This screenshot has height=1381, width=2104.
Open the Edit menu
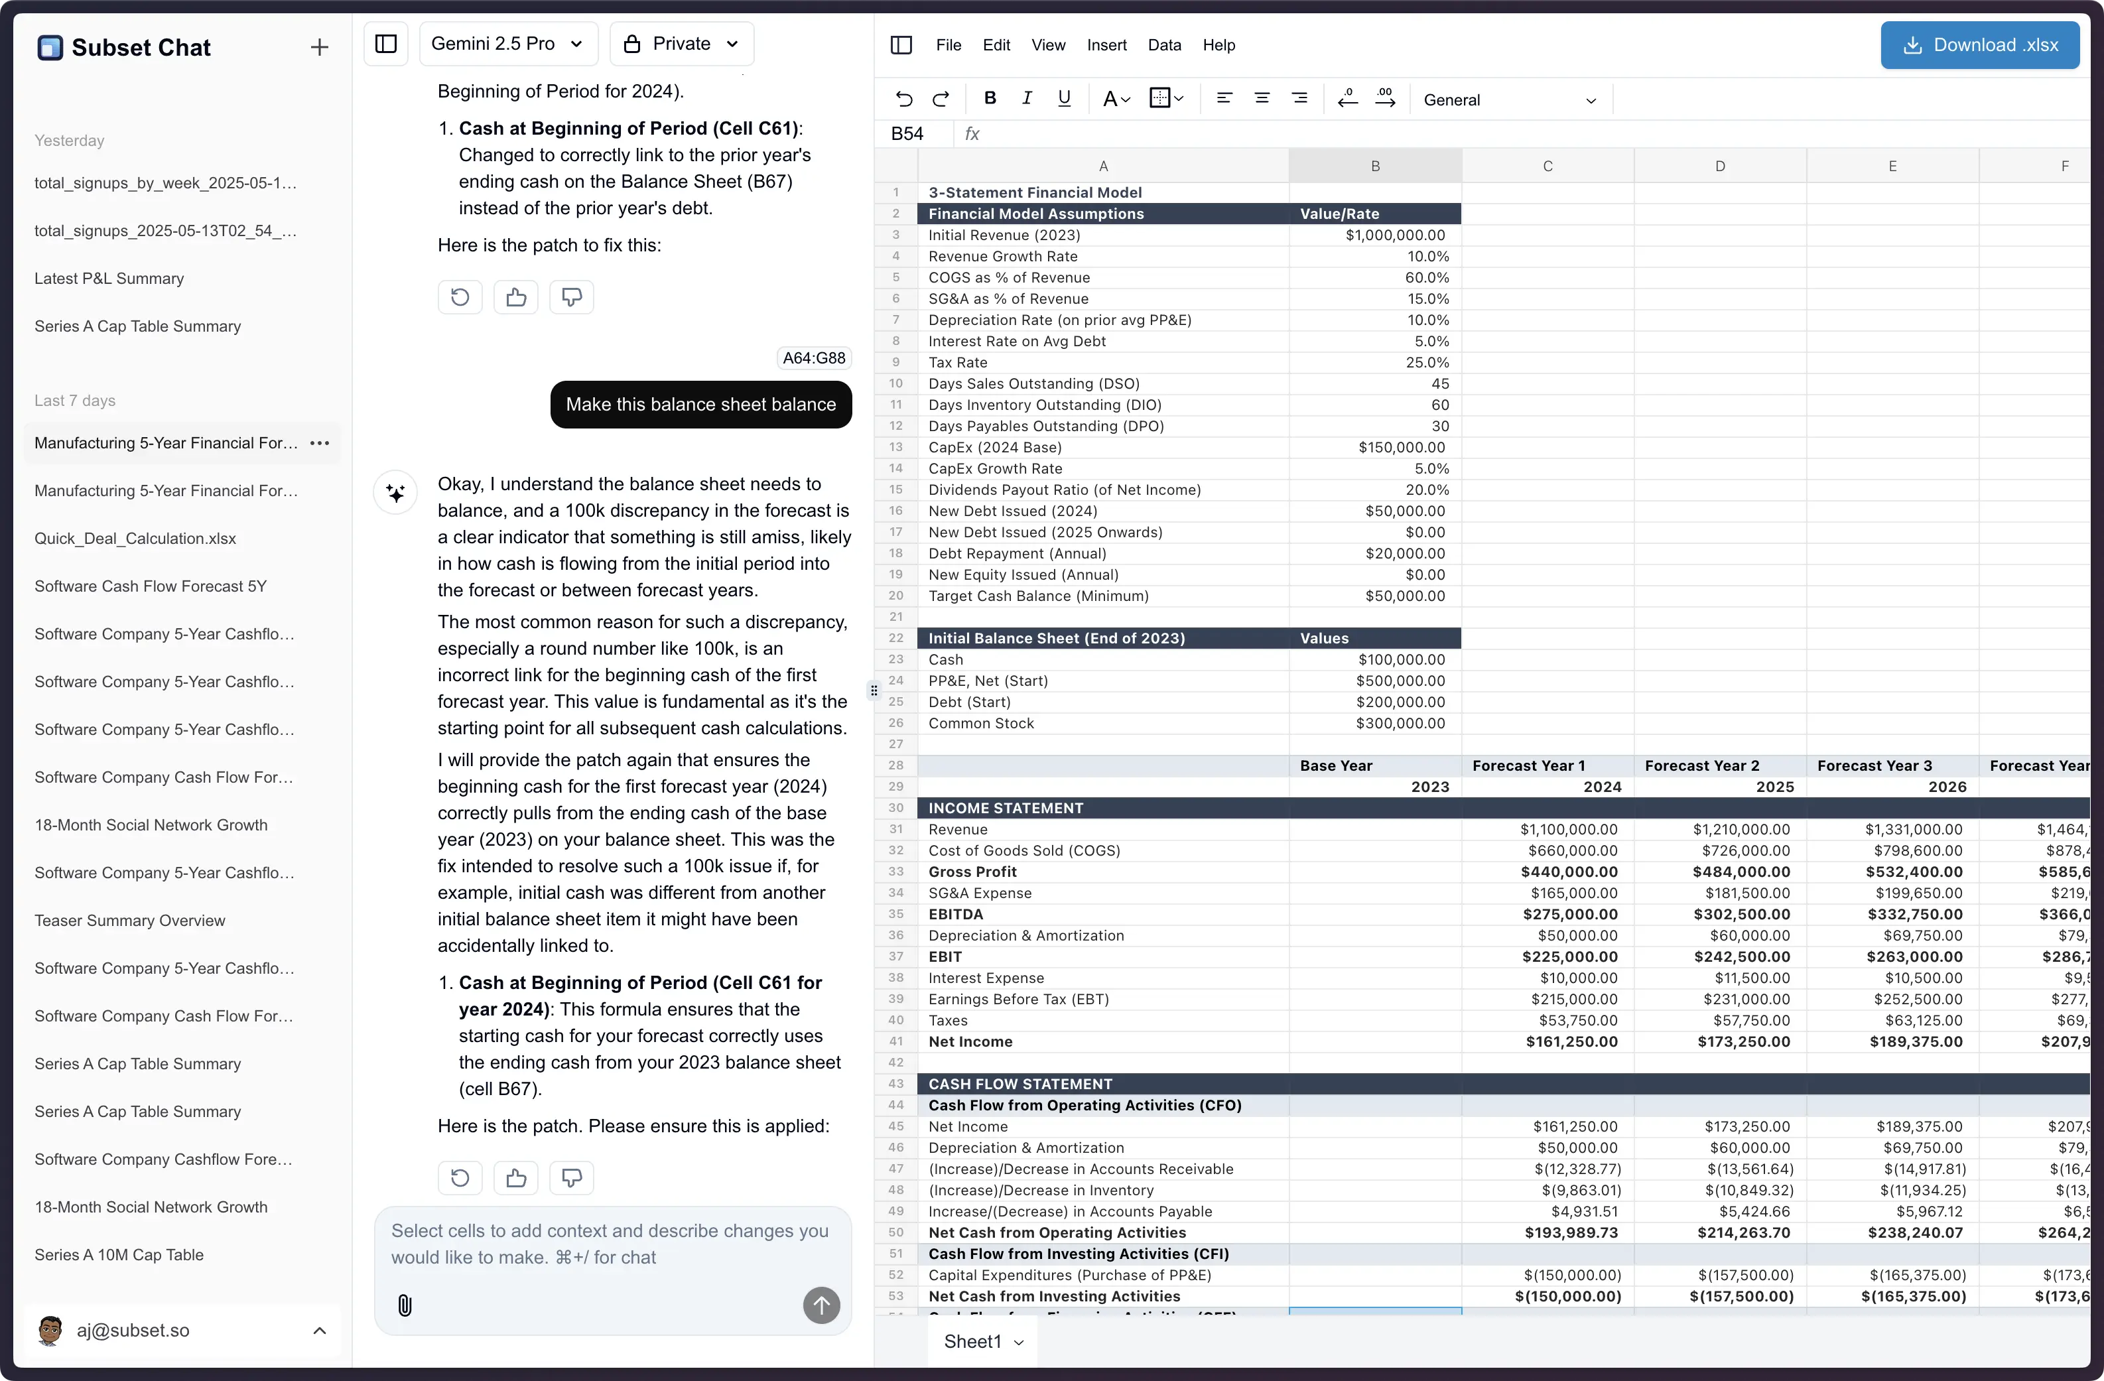[996, 45]
